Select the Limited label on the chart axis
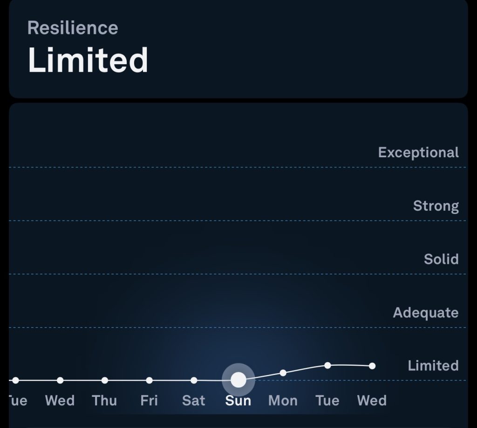Image resolution: width=477 pixels, height=428 pixels. 433,366
